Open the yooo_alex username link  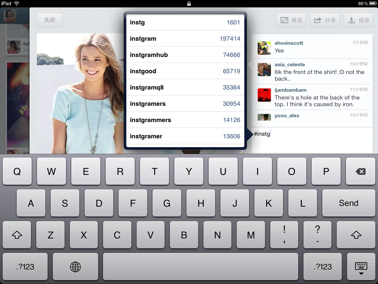coord(287,116)
